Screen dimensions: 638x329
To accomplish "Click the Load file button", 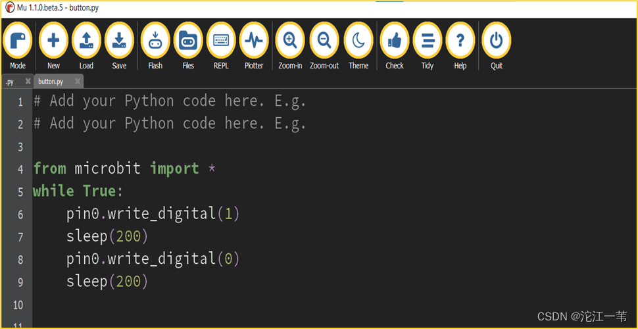I will click(x=86, y=41).
